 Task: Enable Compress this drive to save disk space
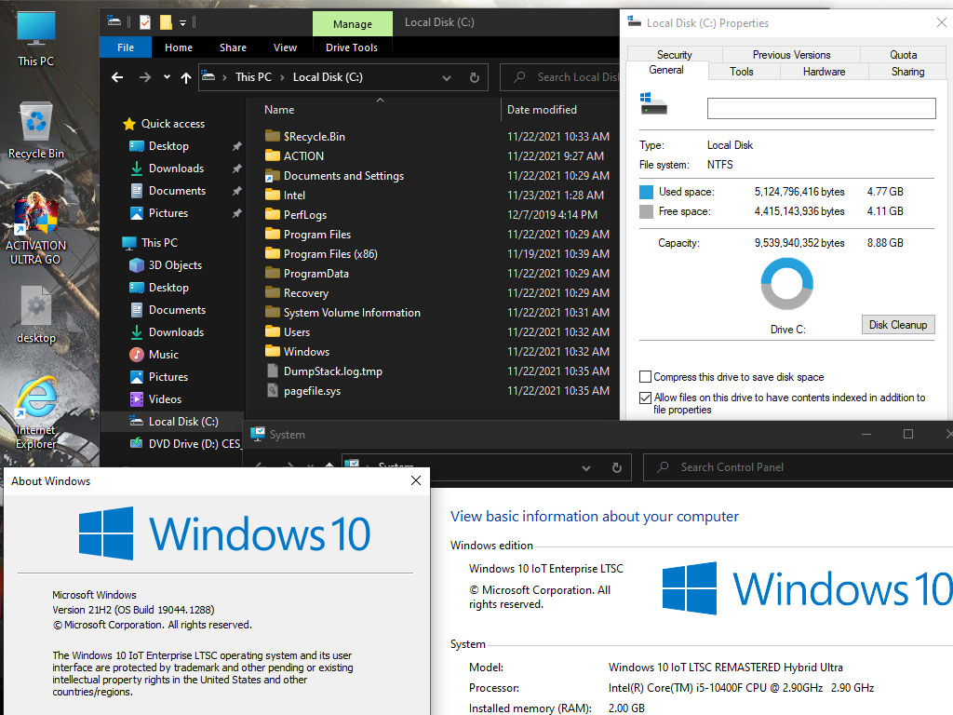point(646,376)
